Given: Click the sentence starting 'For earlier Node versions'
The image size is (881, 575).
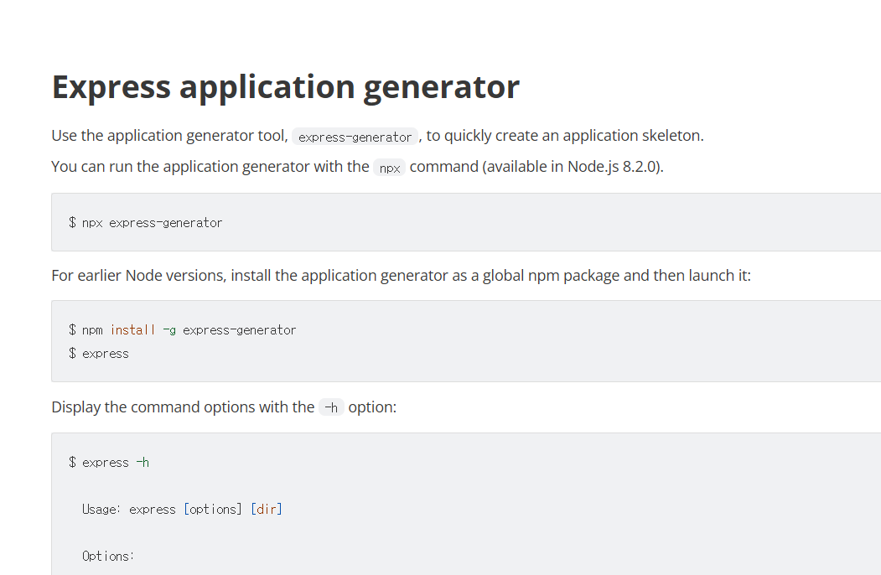Looking at the screenshot, I should 401,276.
